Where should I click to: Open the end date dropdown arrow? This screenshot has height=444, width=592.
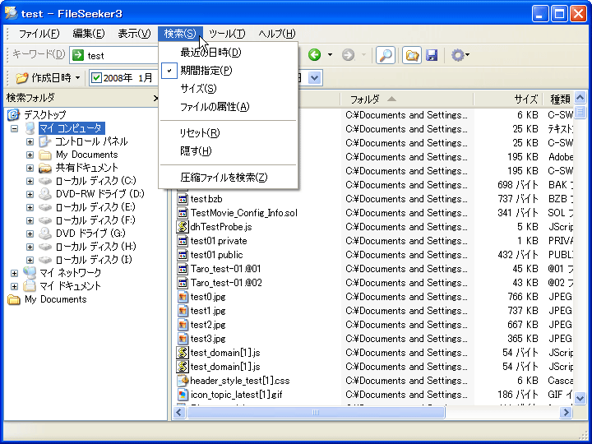coord(314,78)
